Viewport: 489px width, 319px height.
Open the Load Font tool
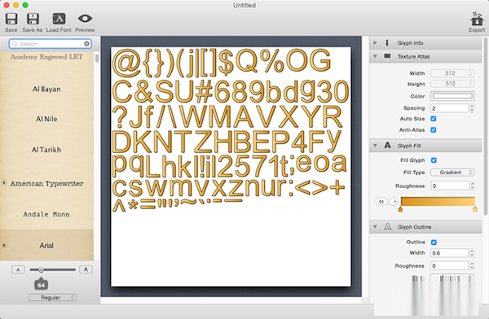59,19
